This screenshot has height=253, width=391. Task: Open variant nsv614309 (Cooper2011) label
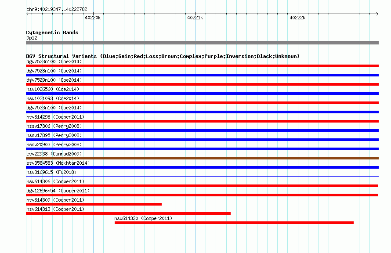[x=55, y=200]
